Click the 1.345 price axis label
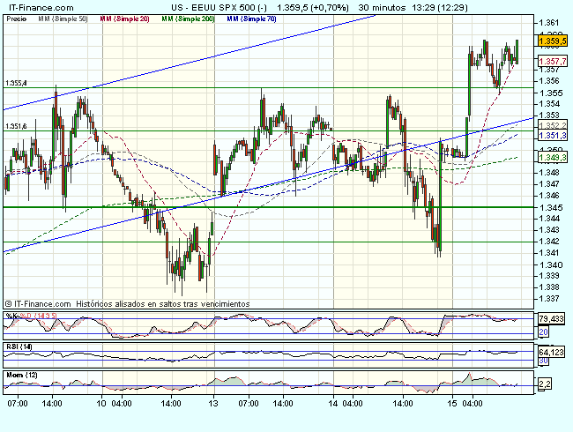Image resolution: width=573 pixels, height=432 pixels. [x=549, y=207]
